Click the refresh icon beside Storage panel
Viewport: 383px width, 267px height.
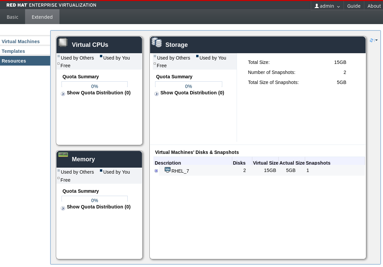(372, 40)
